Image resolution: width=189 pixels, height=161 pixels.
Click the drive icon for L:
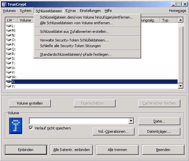click(x=9, y=26)
